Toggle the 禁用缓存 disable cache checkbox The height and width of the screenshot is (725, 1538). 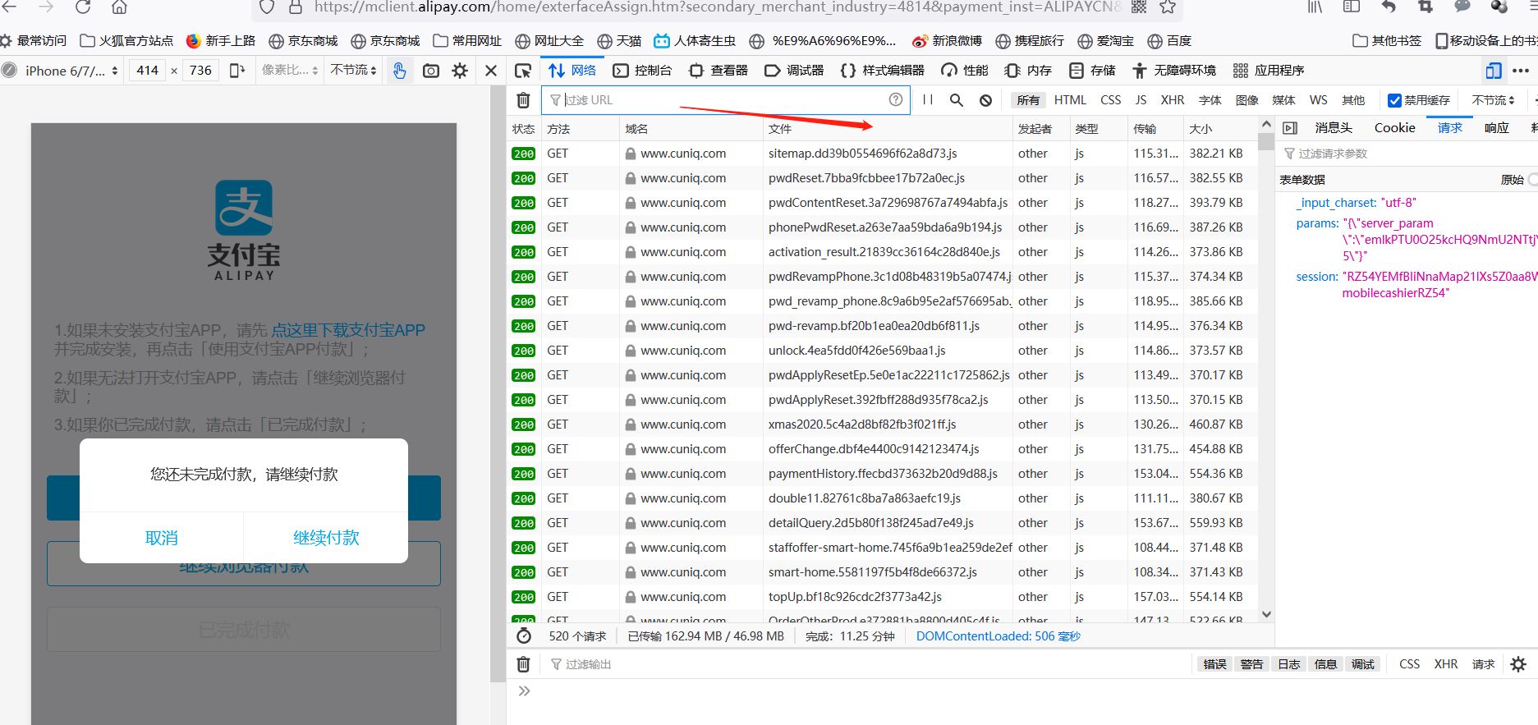pos(1394,100)
